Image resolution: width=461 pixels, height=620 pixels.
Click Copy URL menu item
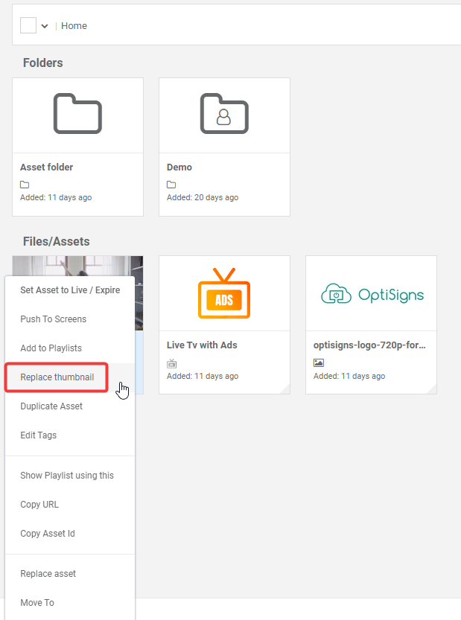39,505
